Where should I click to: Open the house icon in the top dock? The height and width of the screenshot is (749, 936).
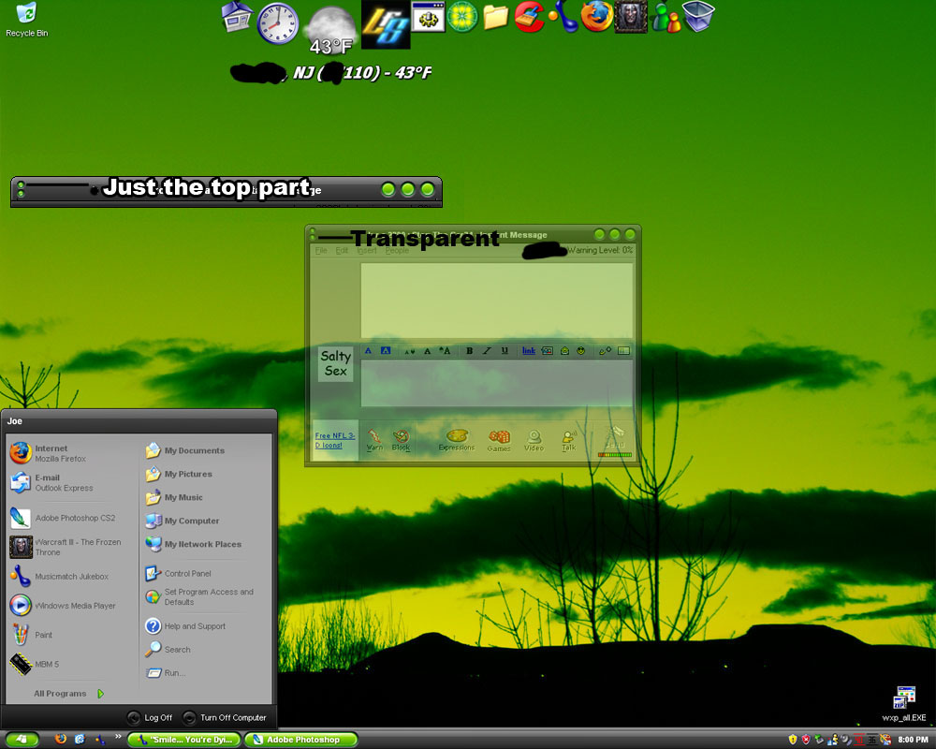point(237,17)
